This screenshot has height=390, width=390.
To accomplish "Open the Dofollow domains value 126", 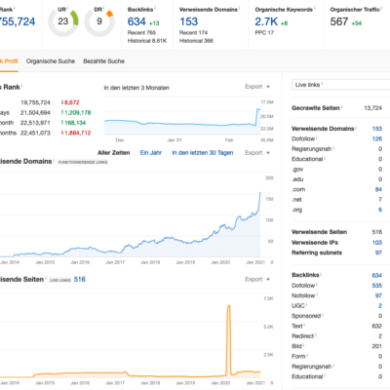I will click(x=377, y=138).
